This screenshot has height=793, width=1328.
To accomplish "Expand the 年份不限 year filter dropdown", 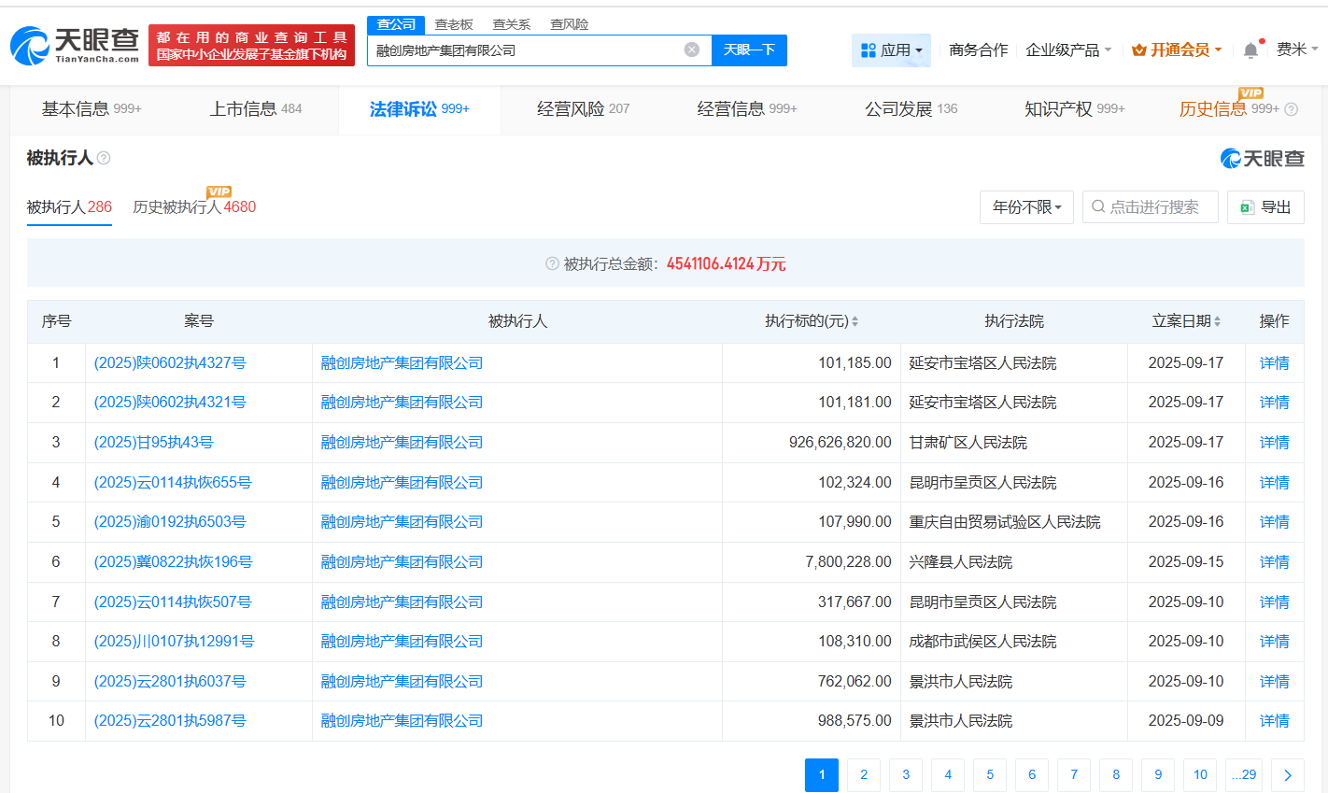I will 1025,206.
